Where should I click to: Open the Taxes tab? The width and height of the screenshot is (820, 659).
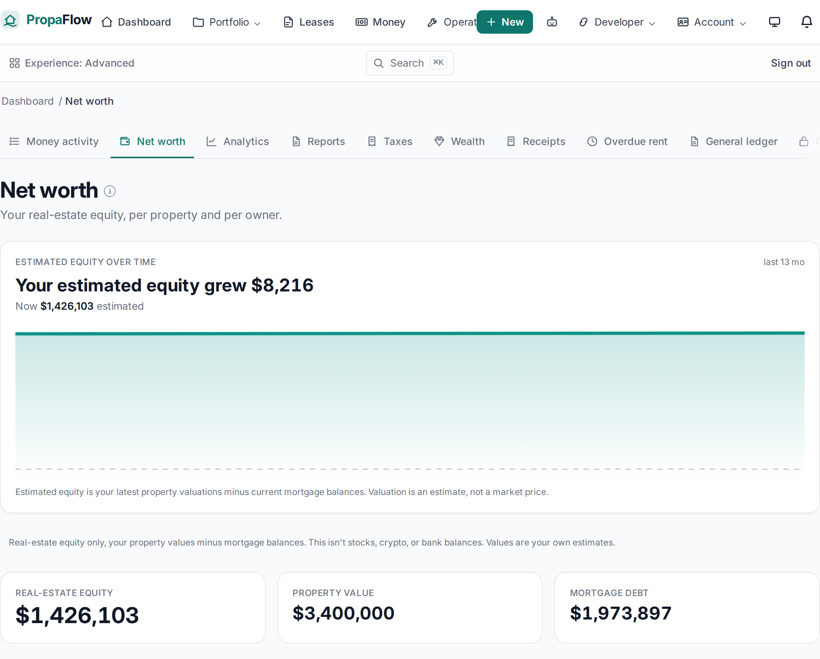pyautogui.click(x=390, y=141)
